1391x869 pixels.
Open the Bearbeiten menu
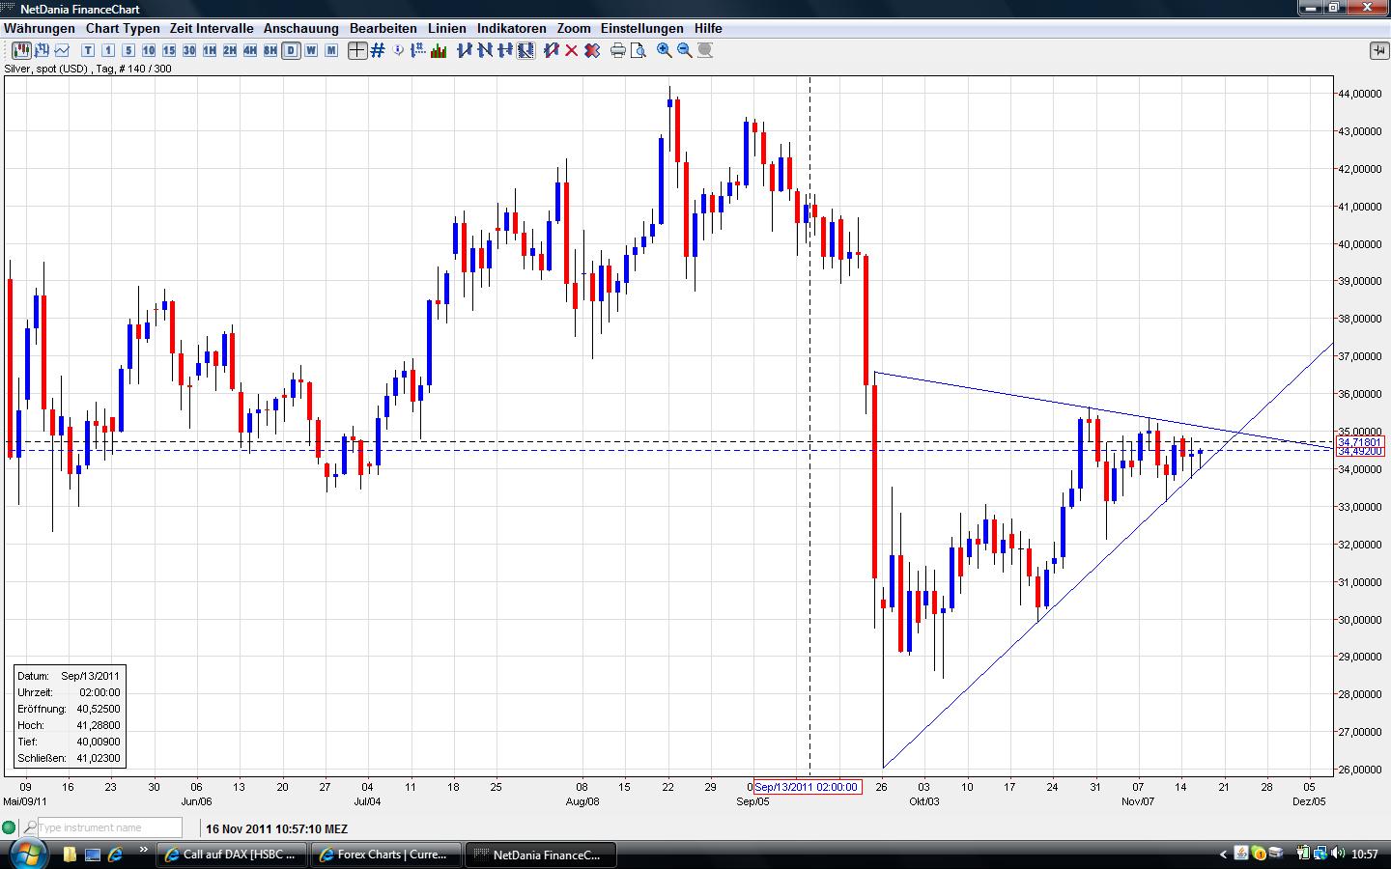[x=383, y=28]
